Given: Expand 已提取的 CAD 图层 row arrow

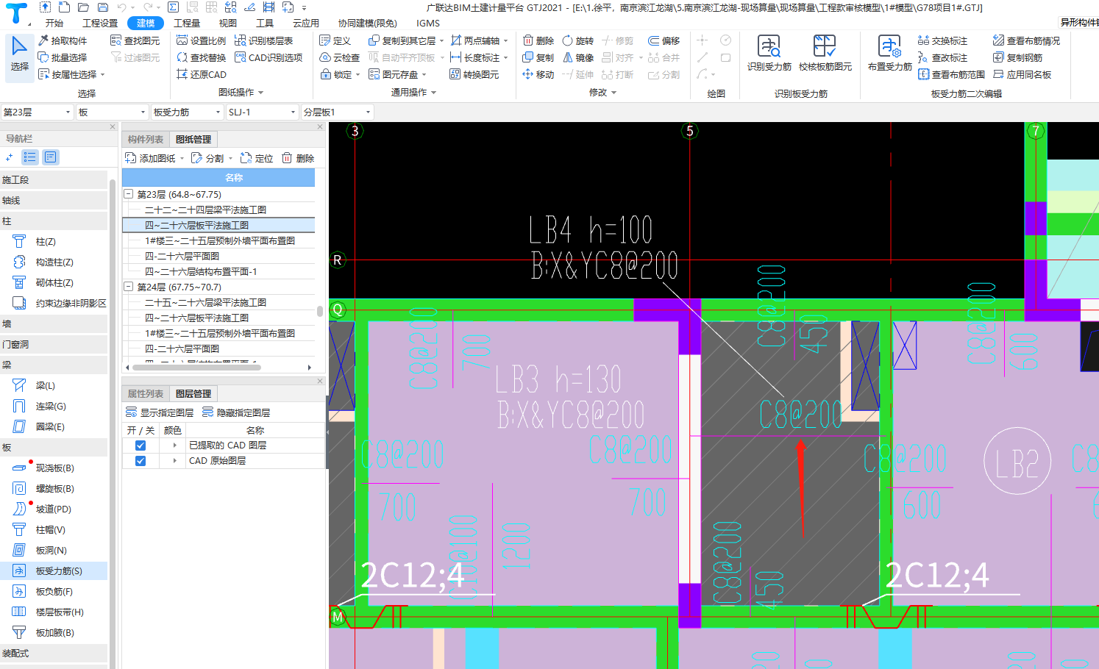Looking at the screenshot, I should [x=174, y=446].
